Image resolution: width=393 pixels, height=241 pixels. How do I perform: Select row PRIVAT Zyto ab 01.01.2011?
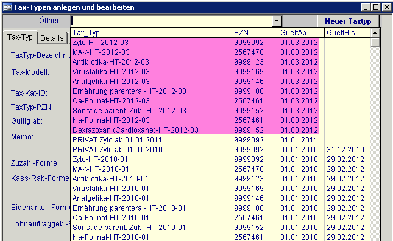221,140
